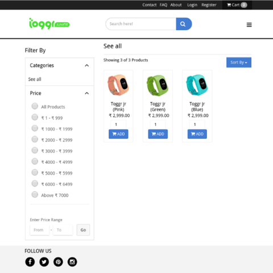The width and height of the screenshot is (273, 273).
Task: Open the Toggr Jr (Green) product title
Action: tap(158, 106)
